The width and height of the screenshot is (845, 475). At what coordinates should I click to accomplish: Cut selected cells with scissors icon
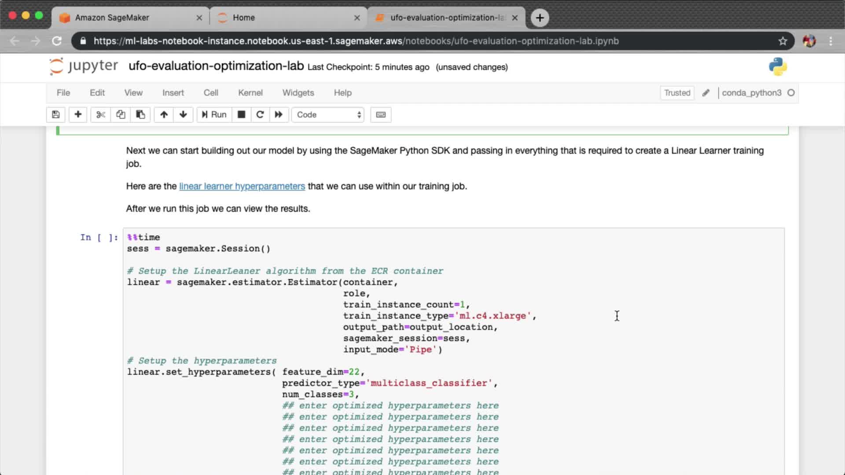[101, 115]
